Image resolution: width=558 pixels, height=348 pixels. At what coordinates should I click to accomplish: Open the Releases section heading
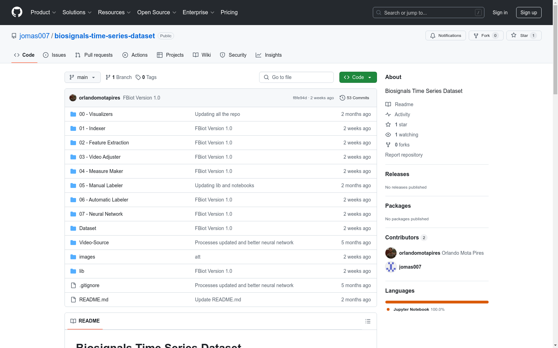397,174
